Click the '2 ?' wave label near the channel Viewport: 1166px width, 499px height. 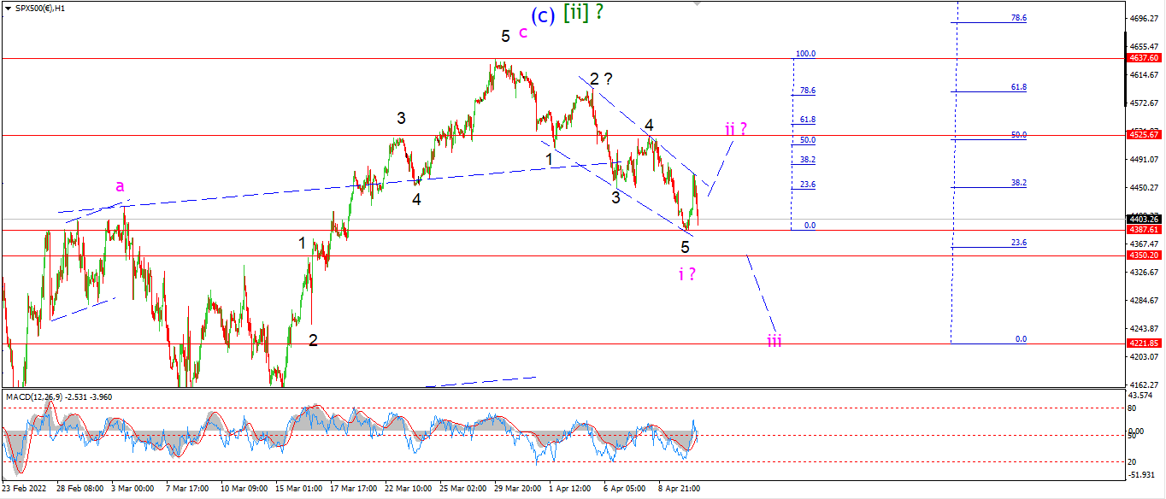point(601,79)
